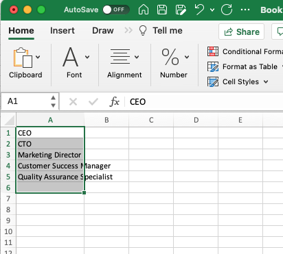The width and height of the screenshot is (283, 254).
Task: Expand the Undo history dropdown arrow
Action: click(x=212, y=10)
